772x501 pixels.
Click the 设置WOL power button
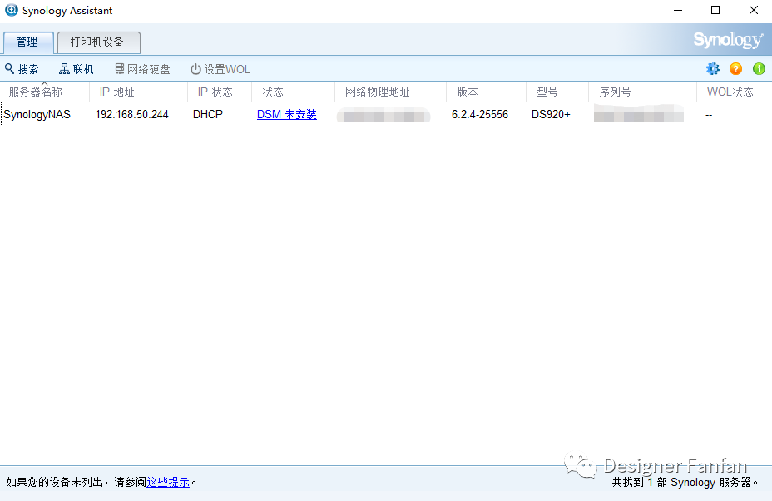point(220,69)
